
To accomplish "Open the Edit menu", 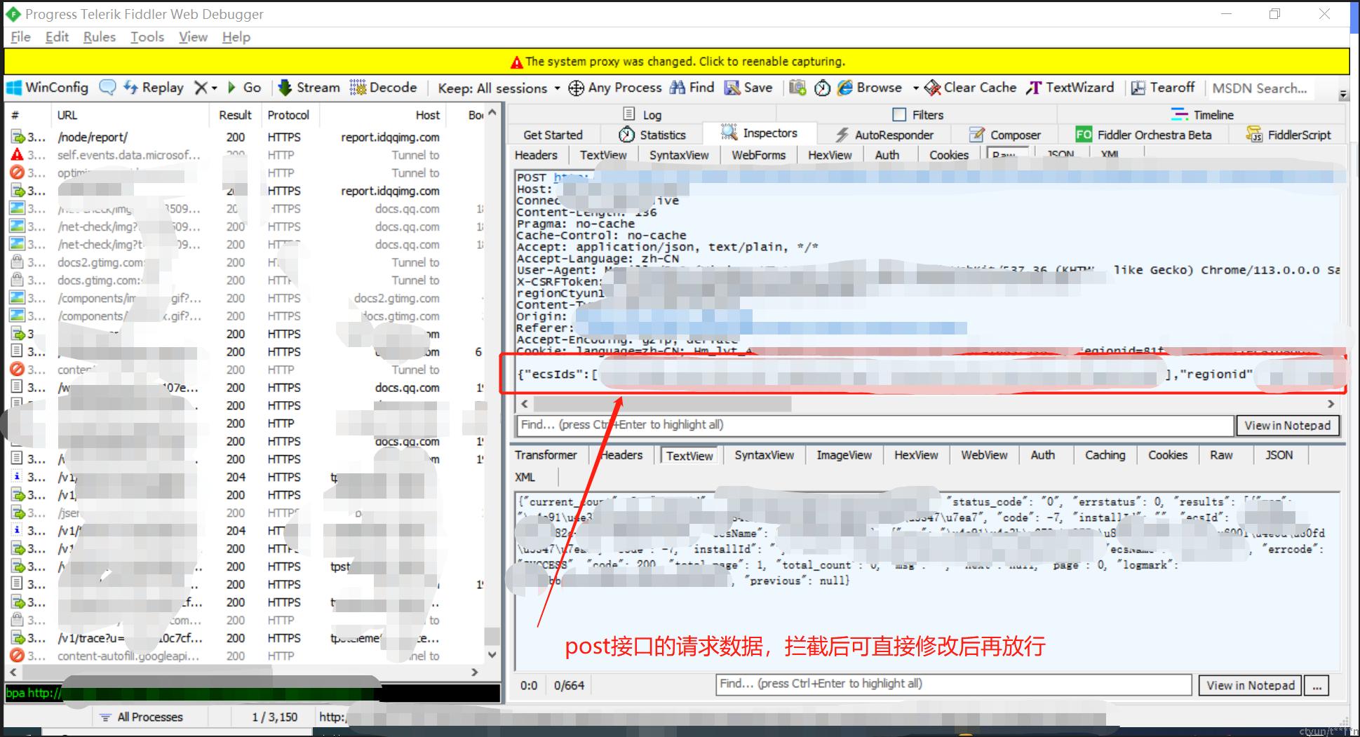I will tap(57, 37).
